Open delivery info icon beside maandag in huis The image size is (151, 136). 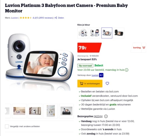click(x=127, y=70)
